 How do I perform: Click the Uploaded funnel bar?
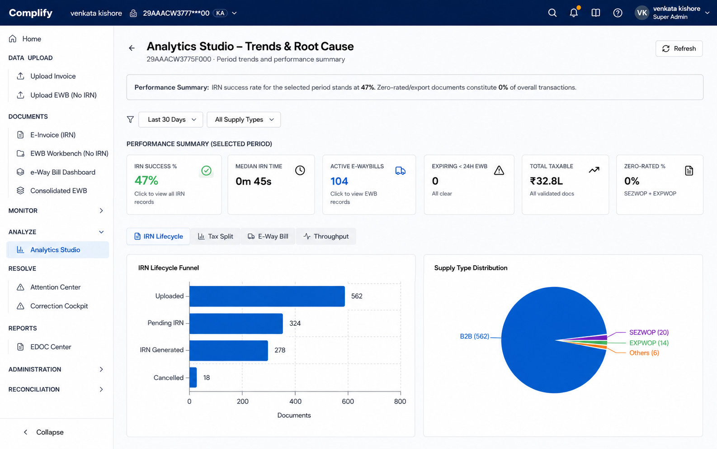click(x=267, y=296)
